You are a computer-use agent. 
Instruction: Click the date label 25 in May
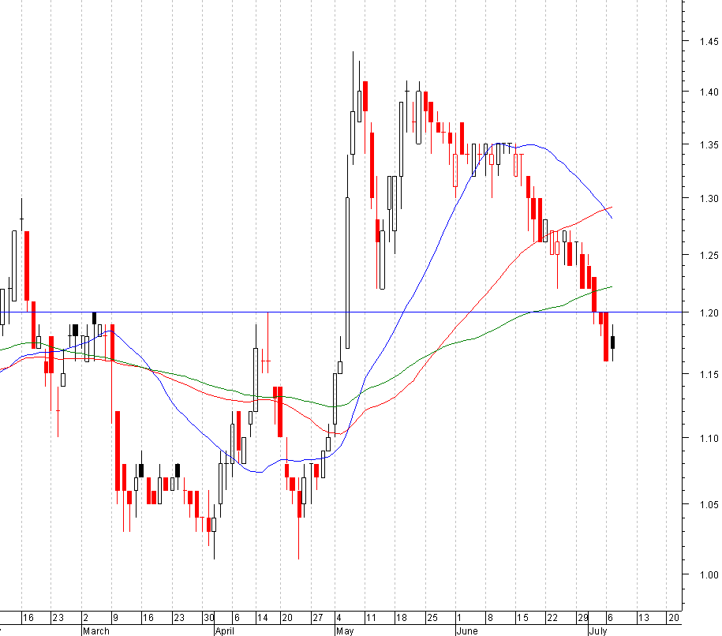pos(432,618)
